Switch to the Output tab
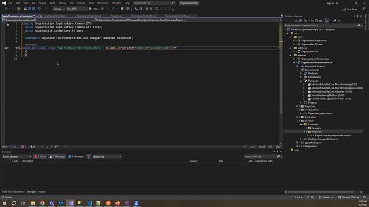 [42, 191]
